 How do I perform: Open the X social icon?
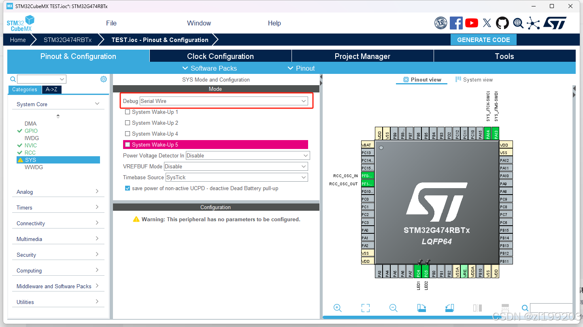487,23
